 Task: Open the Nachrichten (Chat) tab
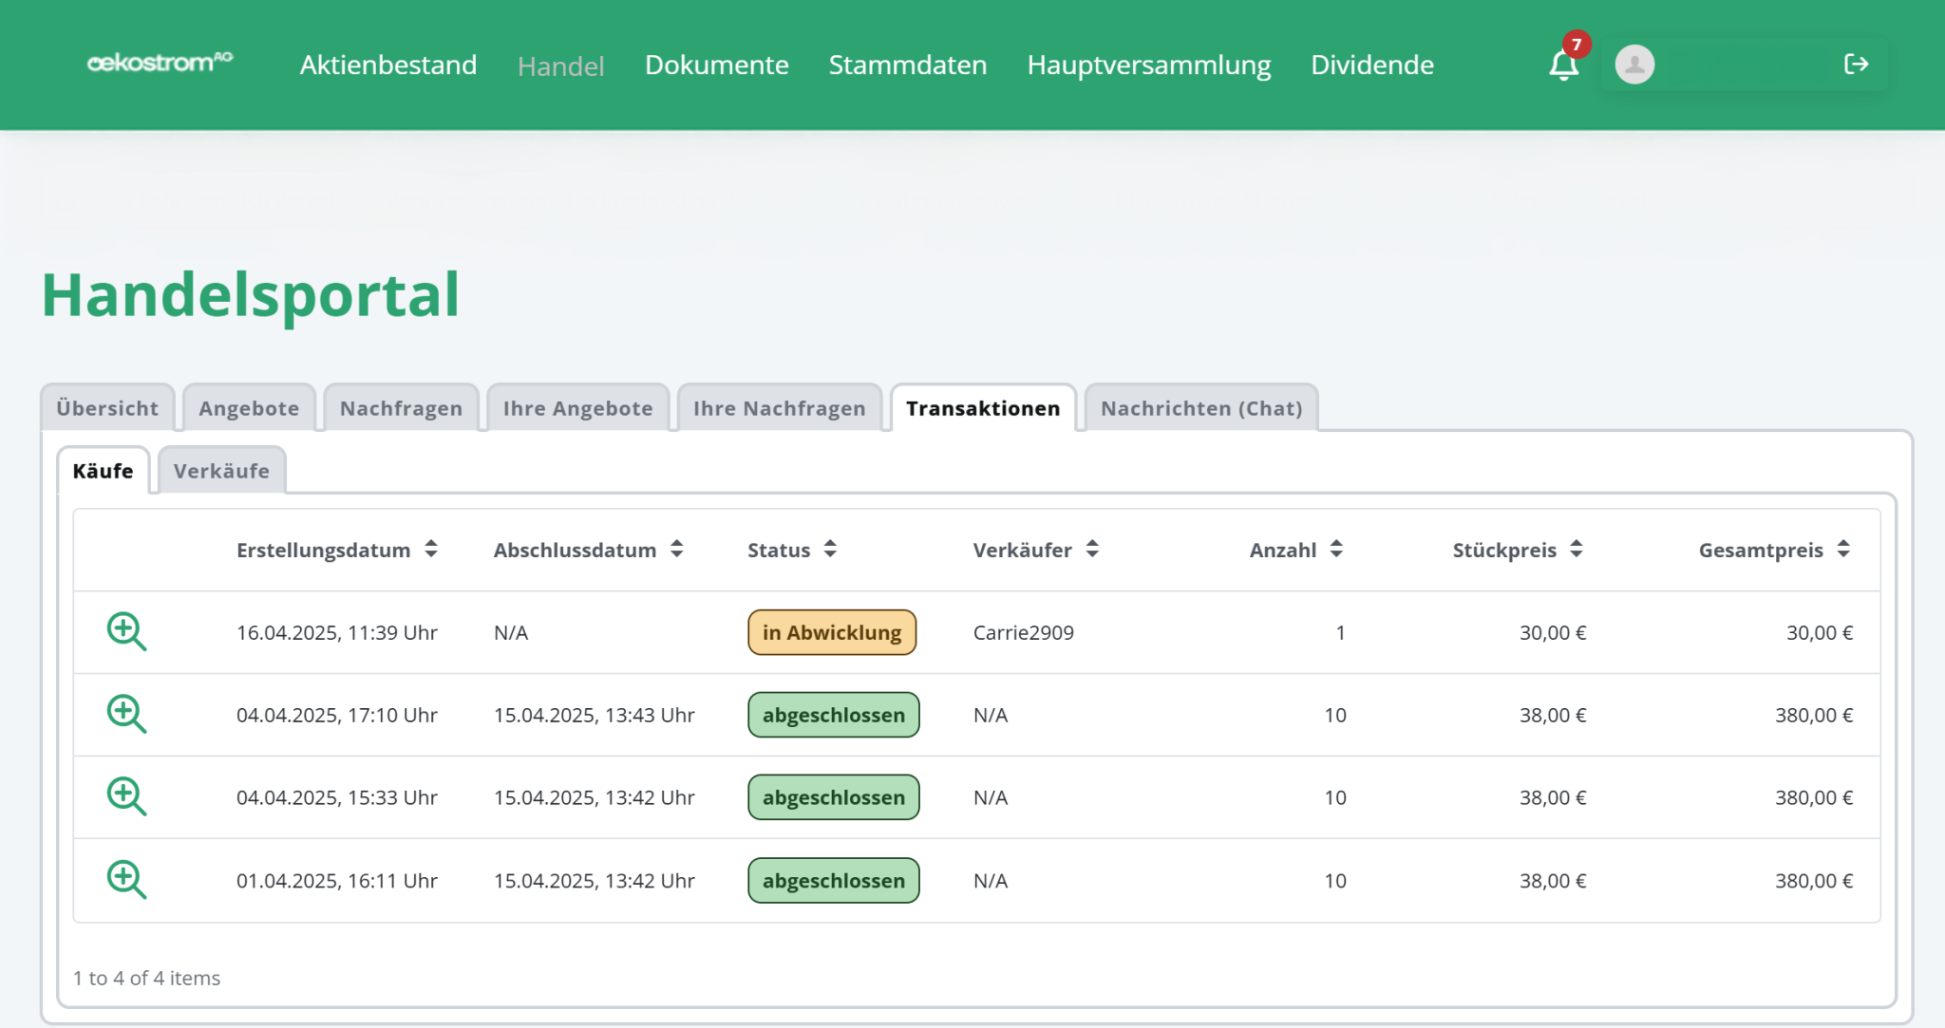pyautogui.click(x=1200, y=408)
